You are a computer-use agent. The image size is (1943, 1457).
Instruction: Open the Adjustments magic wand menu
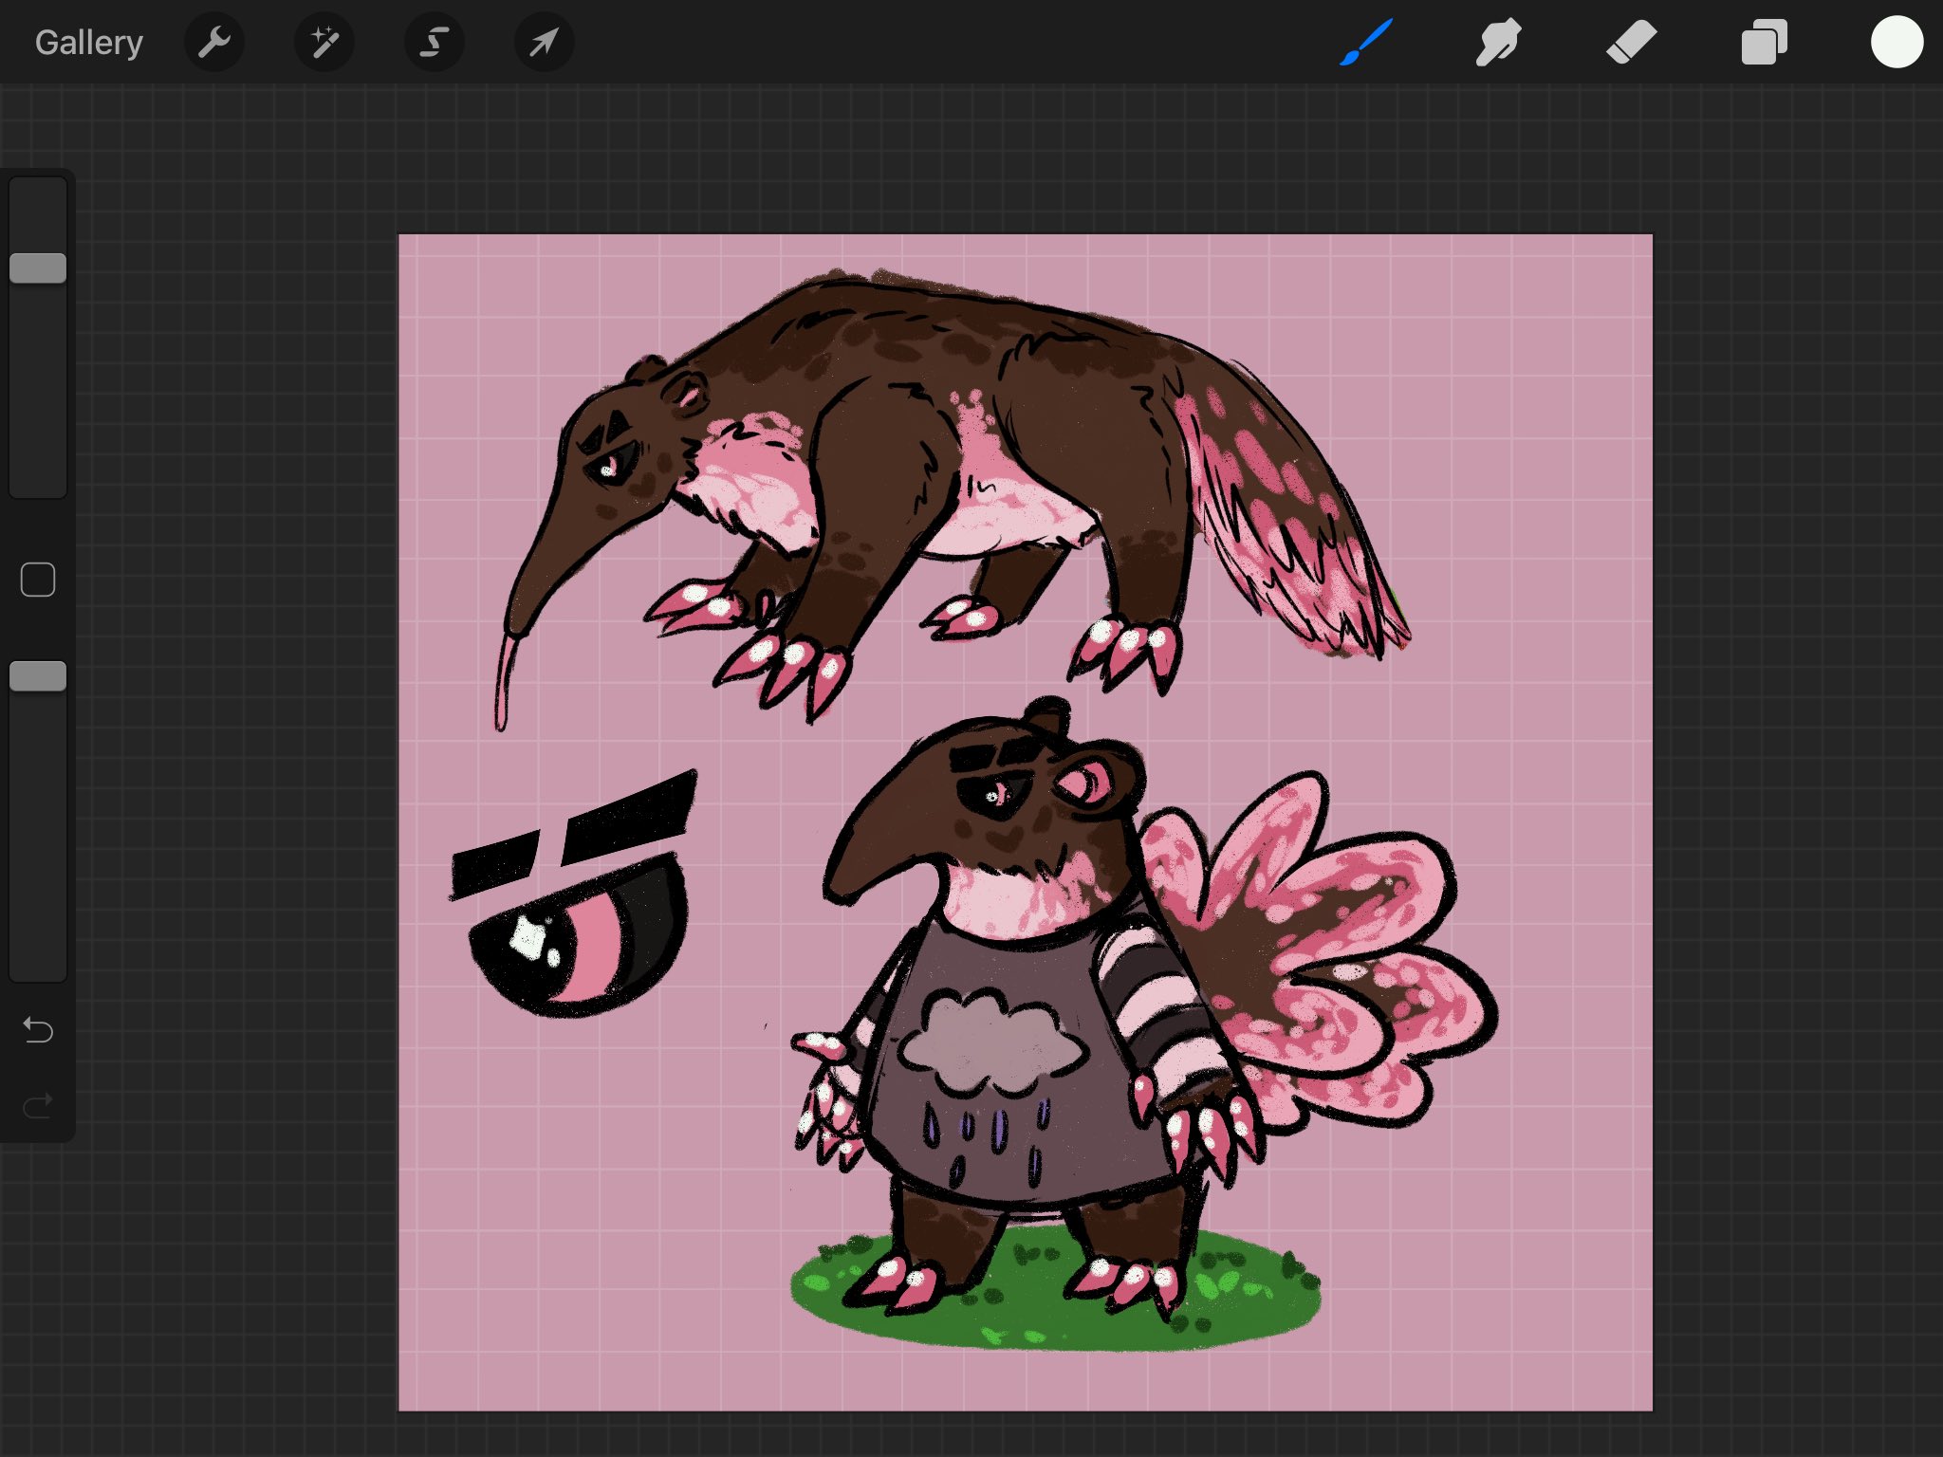324,43
